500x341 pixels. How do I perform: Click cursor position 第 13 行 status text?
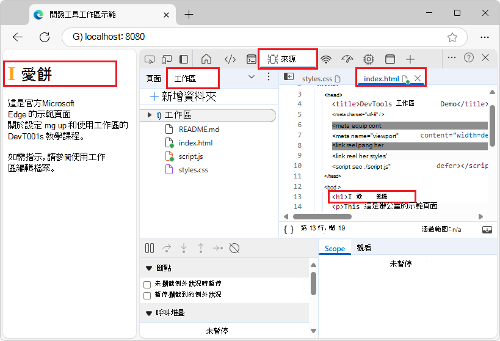coord(323,228)
